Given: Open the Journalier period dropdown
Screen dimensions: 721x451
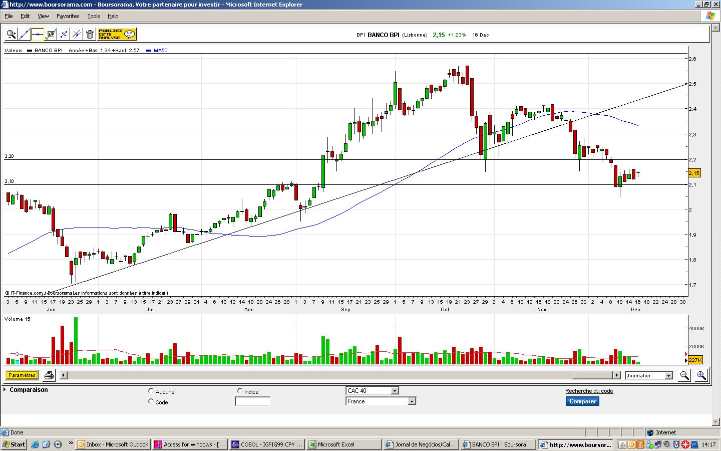Looking at the screenshot, I should click(x=649, y=375).
